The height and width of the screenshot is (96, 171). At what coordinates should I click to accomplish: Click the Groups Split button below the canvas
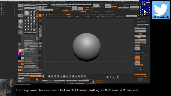click(x=45, y=81)
